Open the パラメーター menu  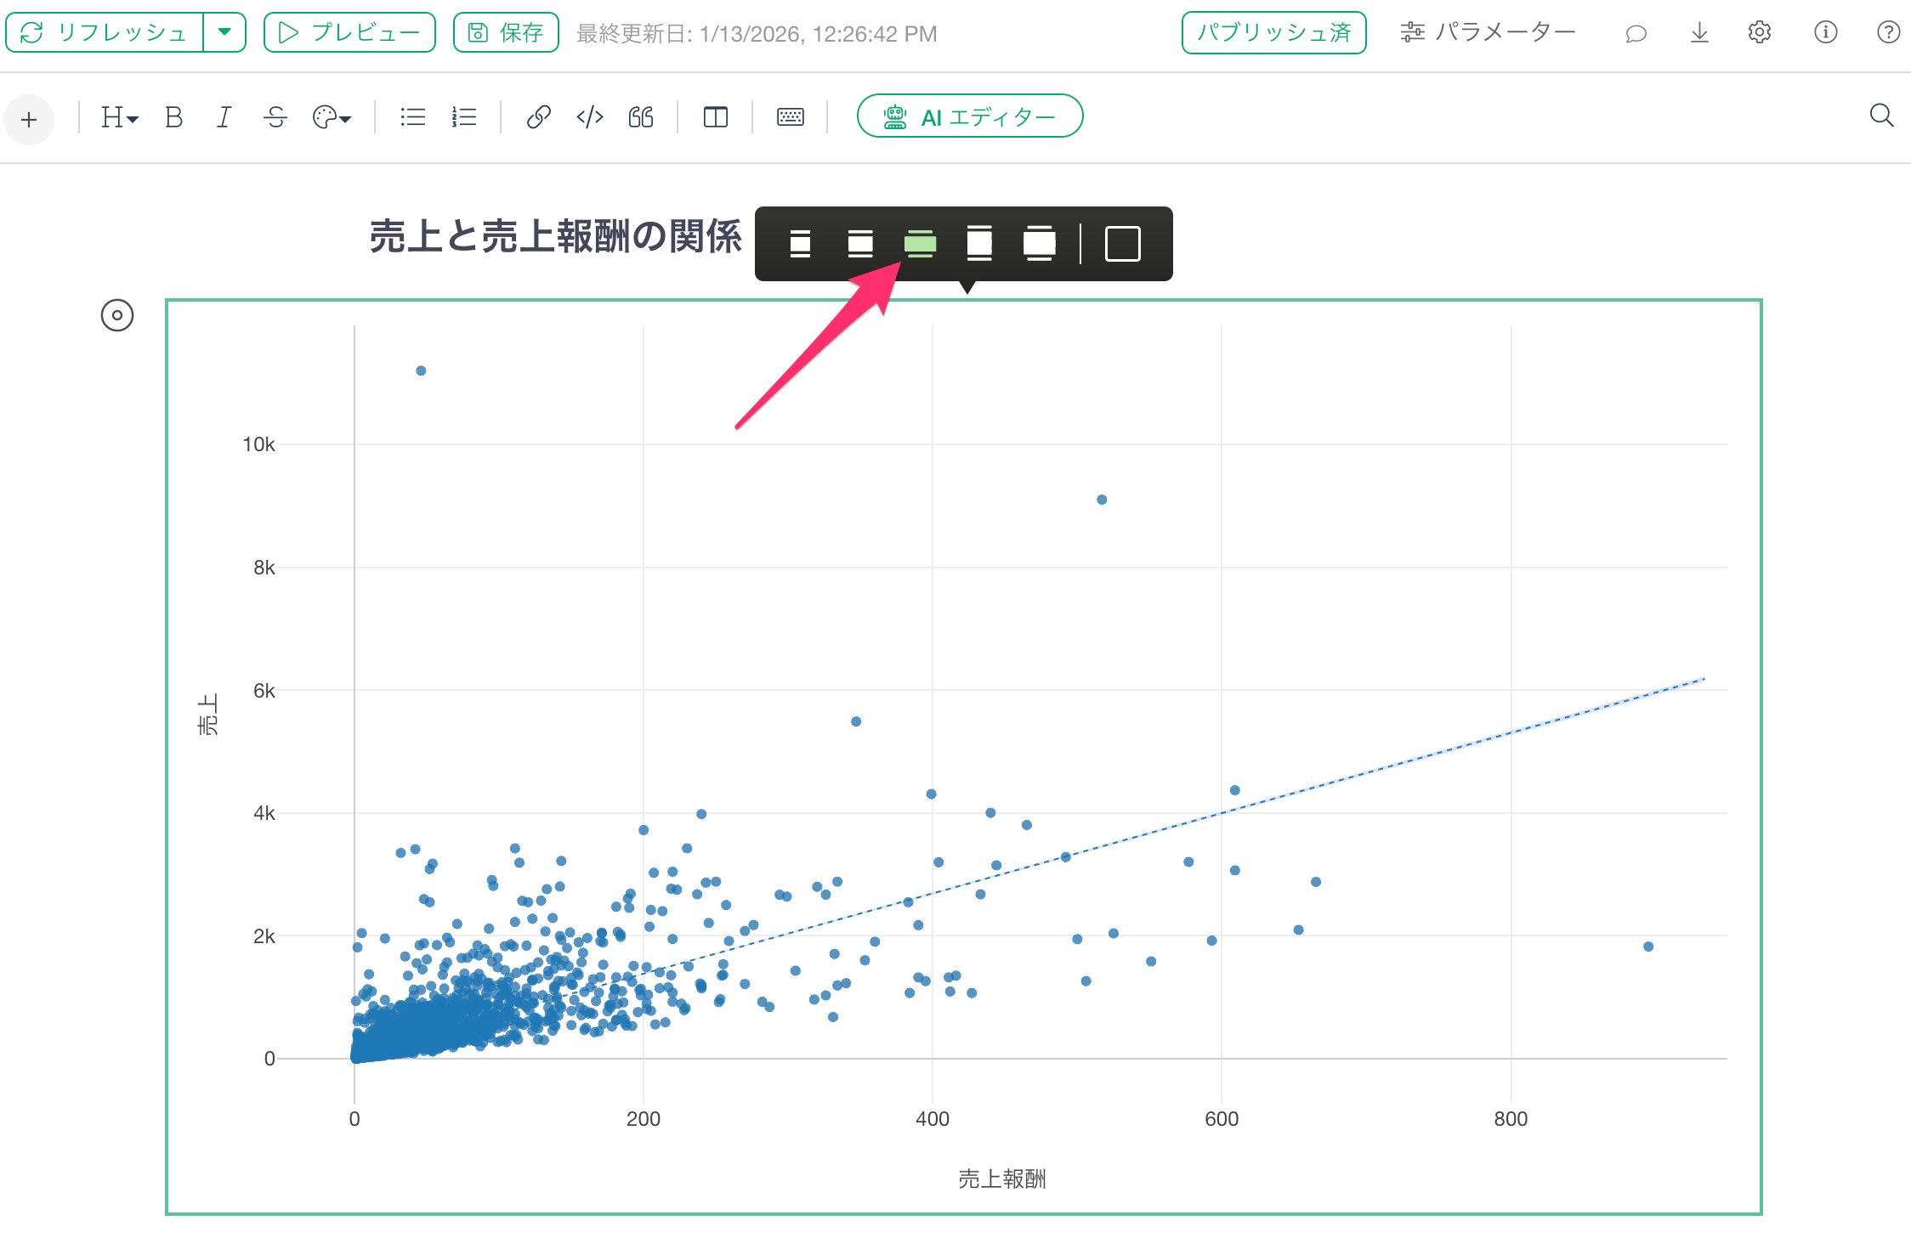coord(1488,32)
